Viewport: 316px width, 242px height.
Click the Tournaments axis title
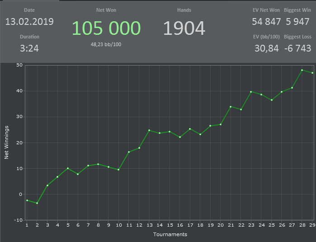pyautogui.click(x=170, y=234)
